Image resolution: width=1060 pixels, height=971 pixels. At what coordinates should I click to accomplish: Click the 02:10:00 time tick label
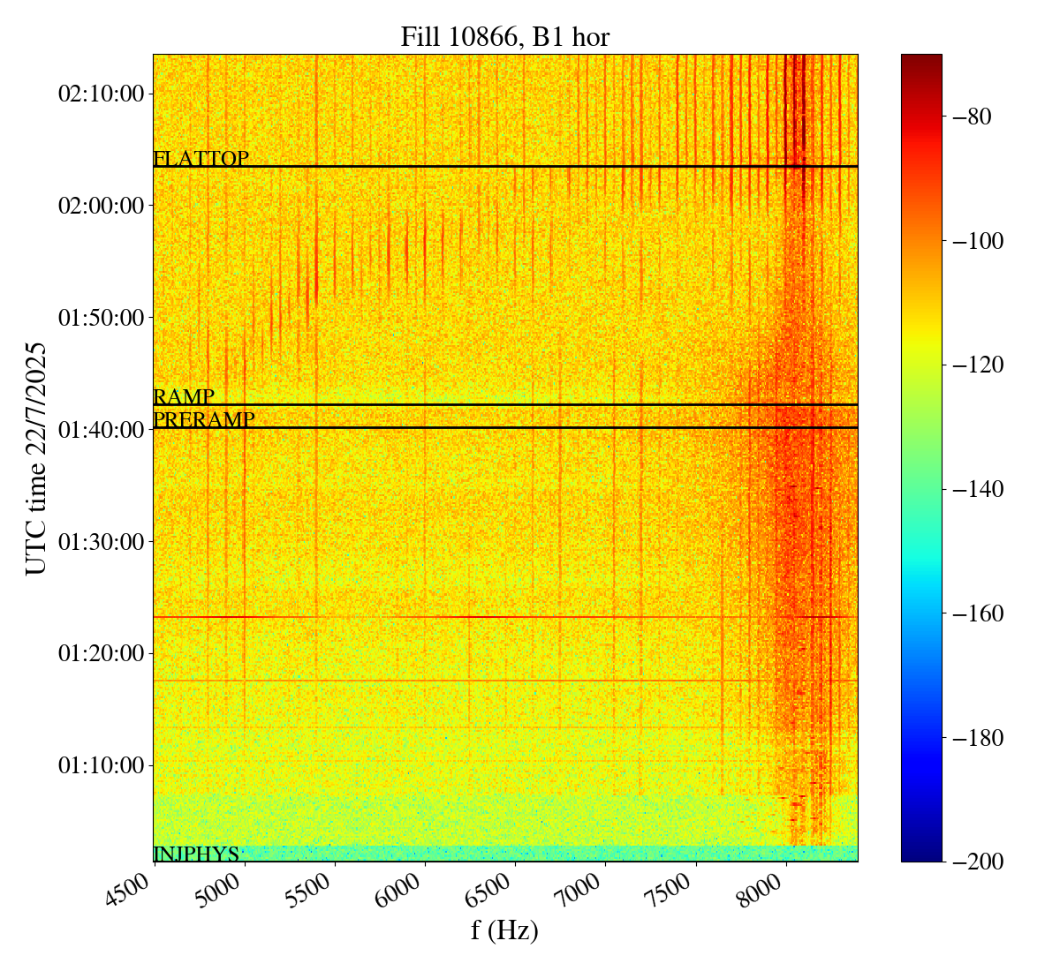(101, 94)
